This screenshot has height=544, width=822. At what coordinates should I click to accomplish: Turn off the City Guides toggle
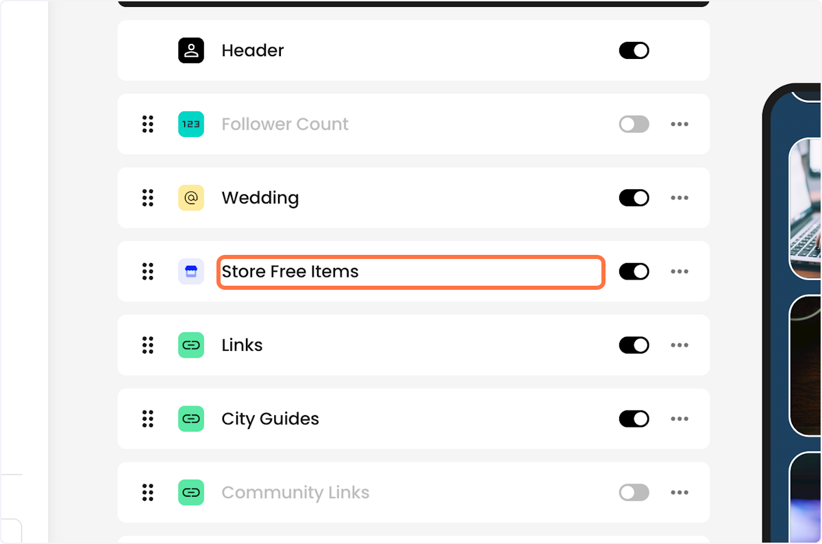pyautogui.click(x=634, y=419)
